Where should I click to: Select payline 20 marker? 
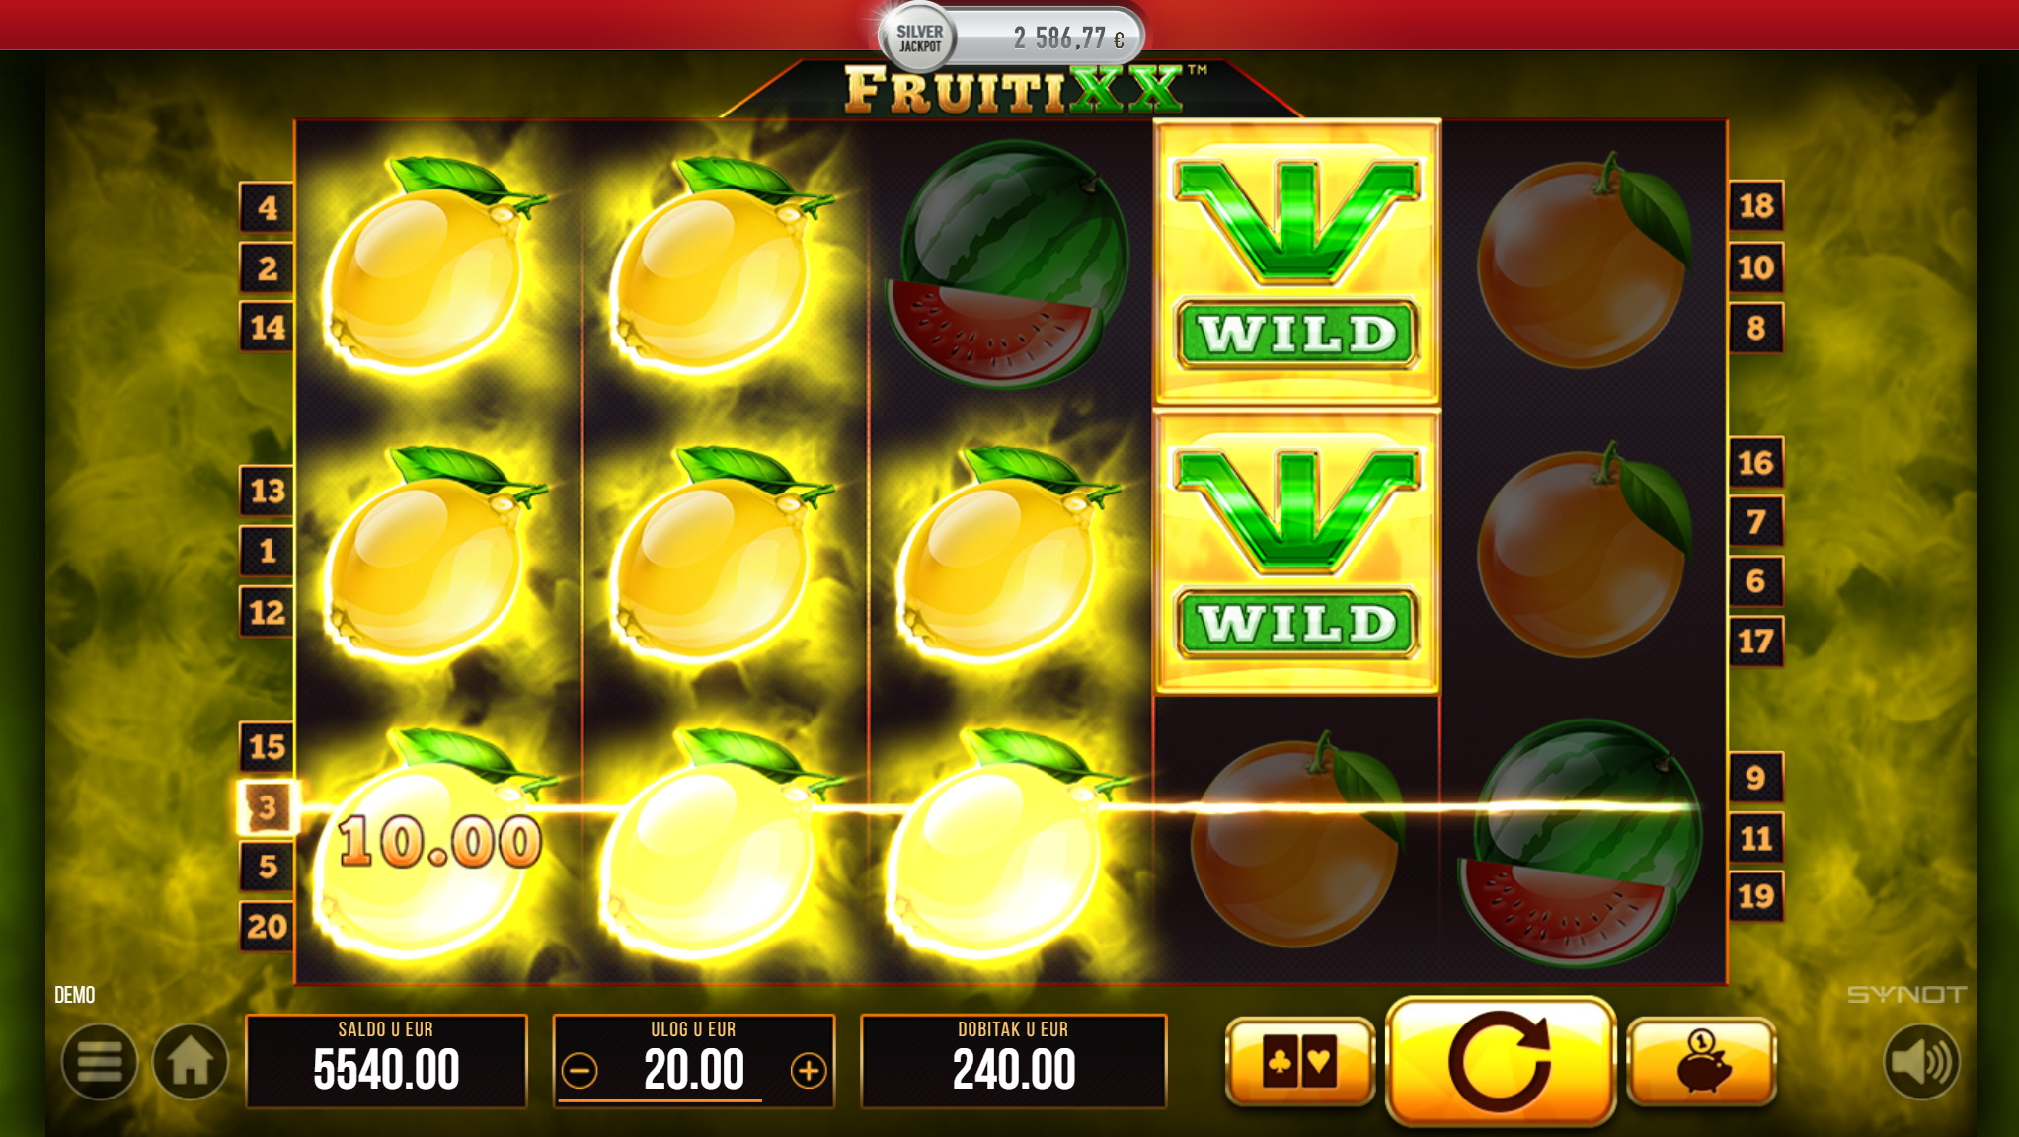pos(267,926)
